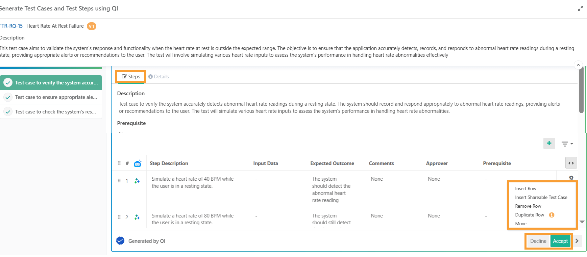Click step 1 description about 40 BPM
This screenshot has width=587, height=257.
click(x=193, y=182)
